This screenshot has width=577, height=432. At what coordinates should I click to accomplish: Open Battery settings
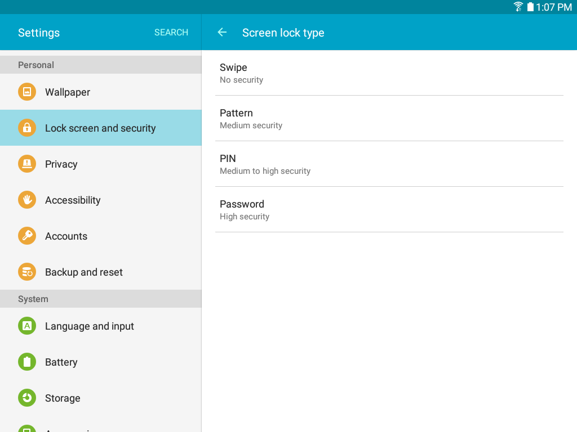pos(101,362)
